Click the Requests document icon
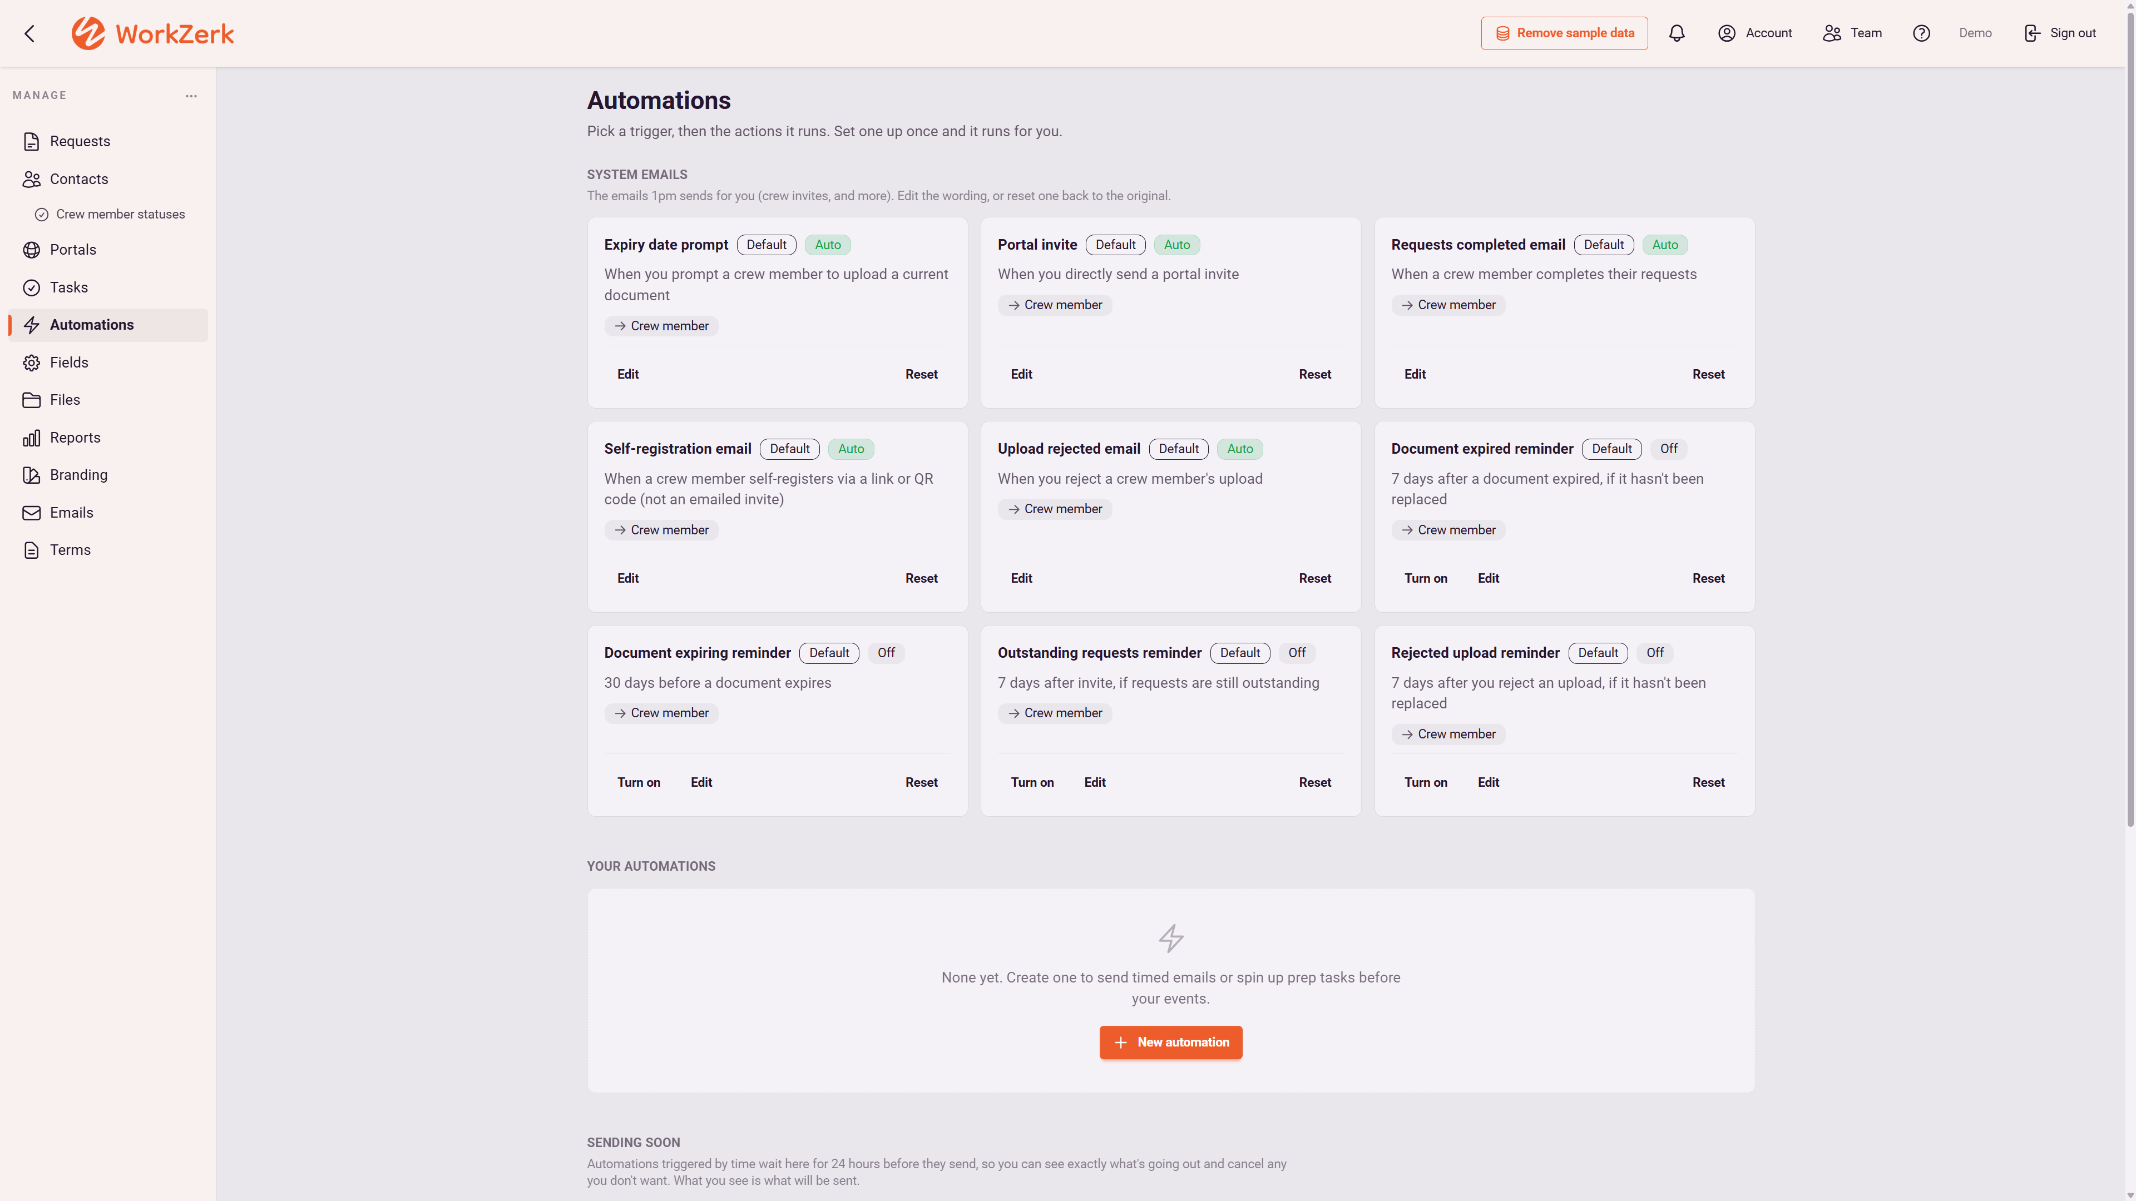Screen dimensions: 2136x1201 [x=32, y=142]
